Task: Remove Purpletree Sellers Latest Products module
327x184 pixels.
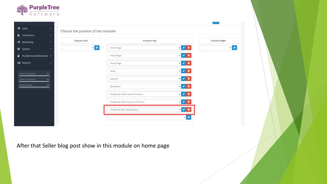Action: coord(189,94)
